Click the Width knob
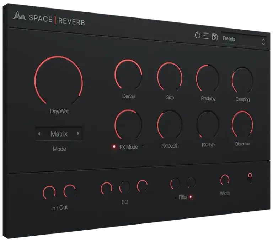The image size is (273, 242). pos(225,180)
